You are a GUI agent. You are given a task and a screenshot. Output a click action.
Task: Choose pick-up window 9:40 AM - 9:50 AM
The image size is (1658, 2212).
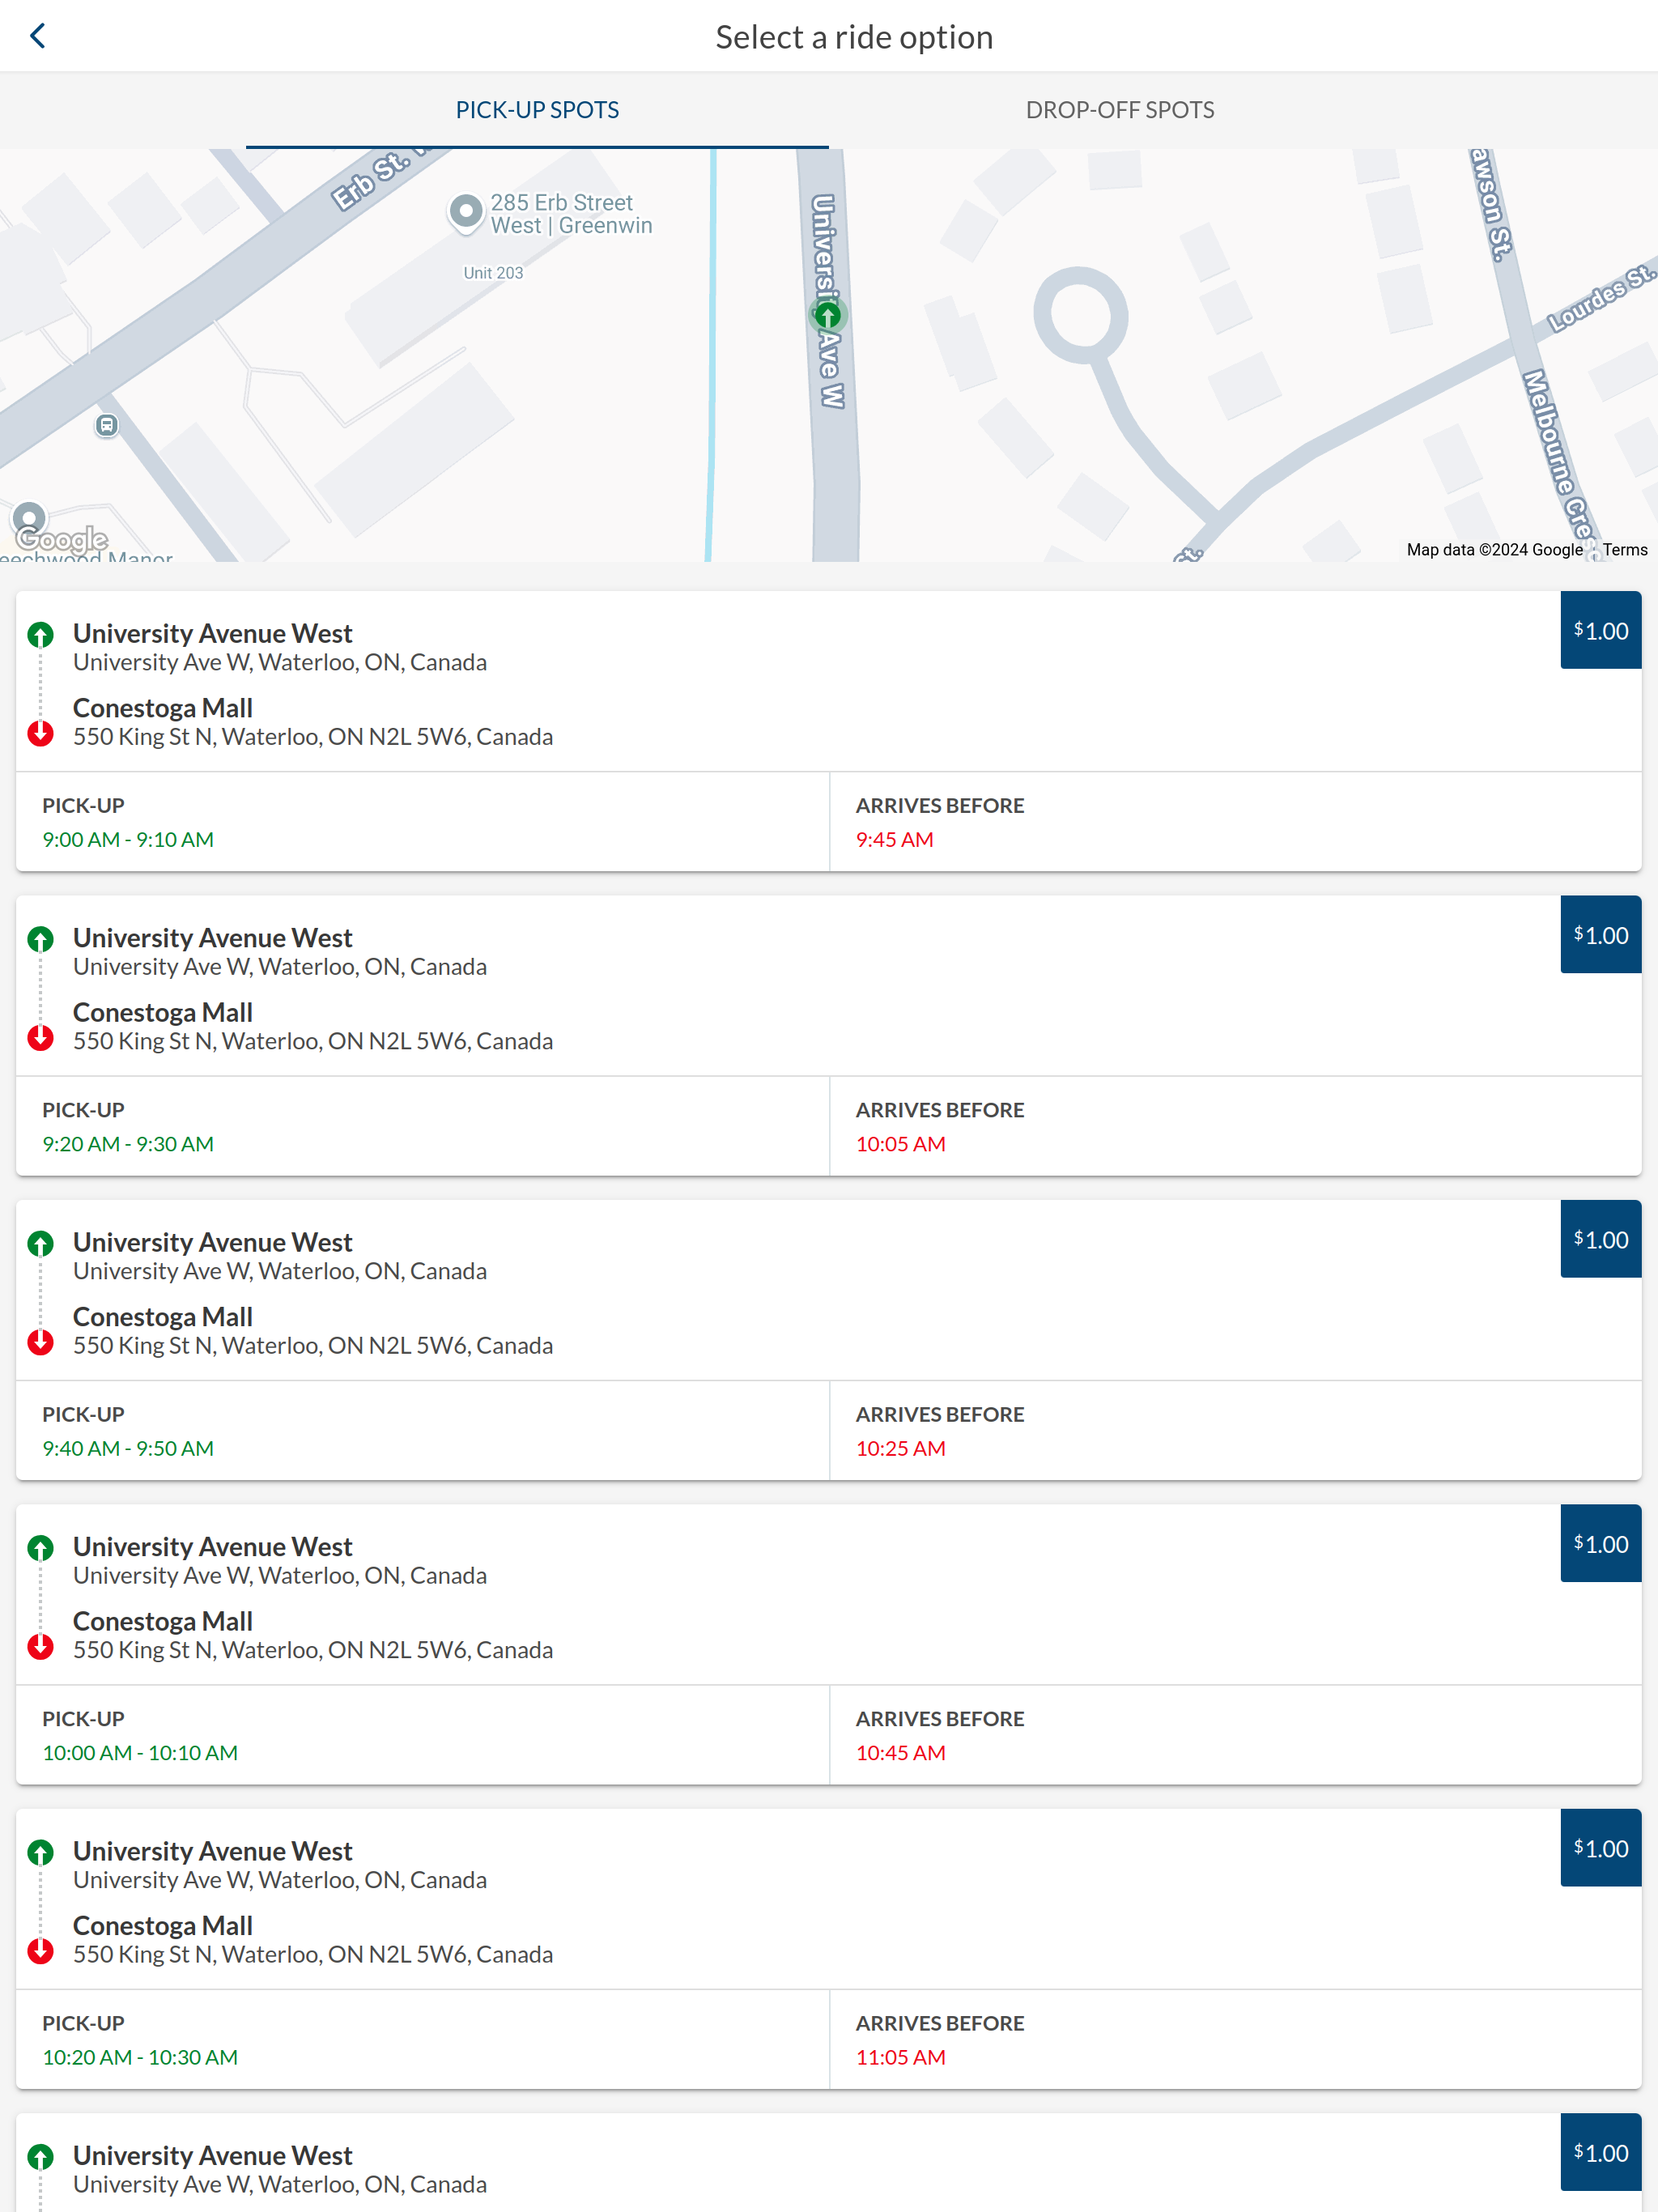pos(128,1448)
